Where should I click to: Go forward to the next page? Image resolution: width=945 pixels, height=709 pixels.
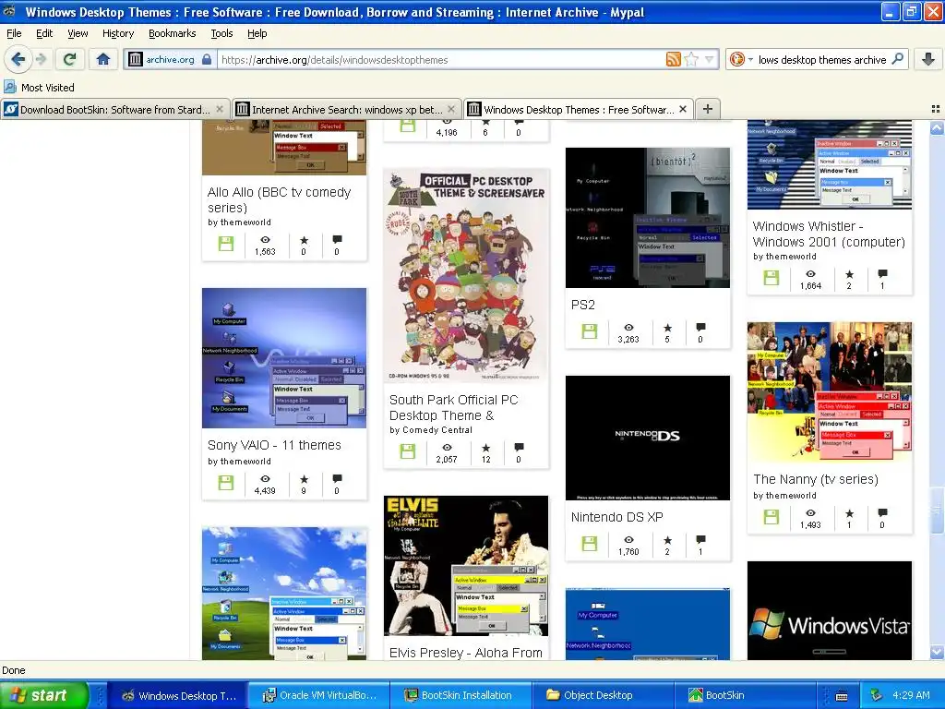(x=41, y=59)
